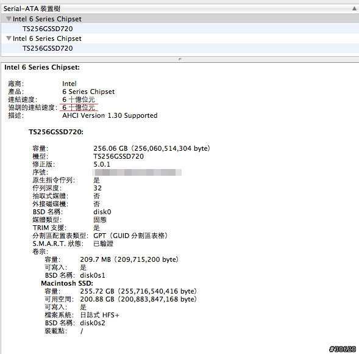Click the 'TRIM 支援:' label
This screenshot has height=354, width=359.
pos(49,228)
